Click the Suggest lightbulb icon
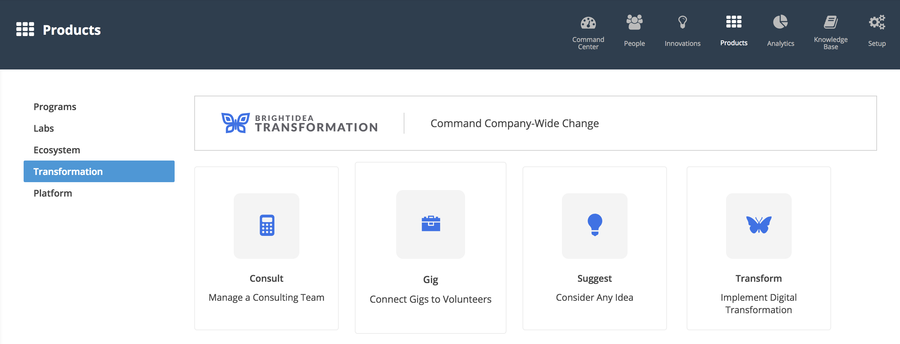The image size is (900, 344). pos(594,225)
